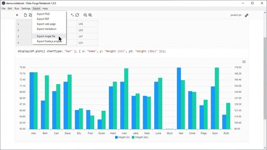Click the JavaScript language label

236,15
